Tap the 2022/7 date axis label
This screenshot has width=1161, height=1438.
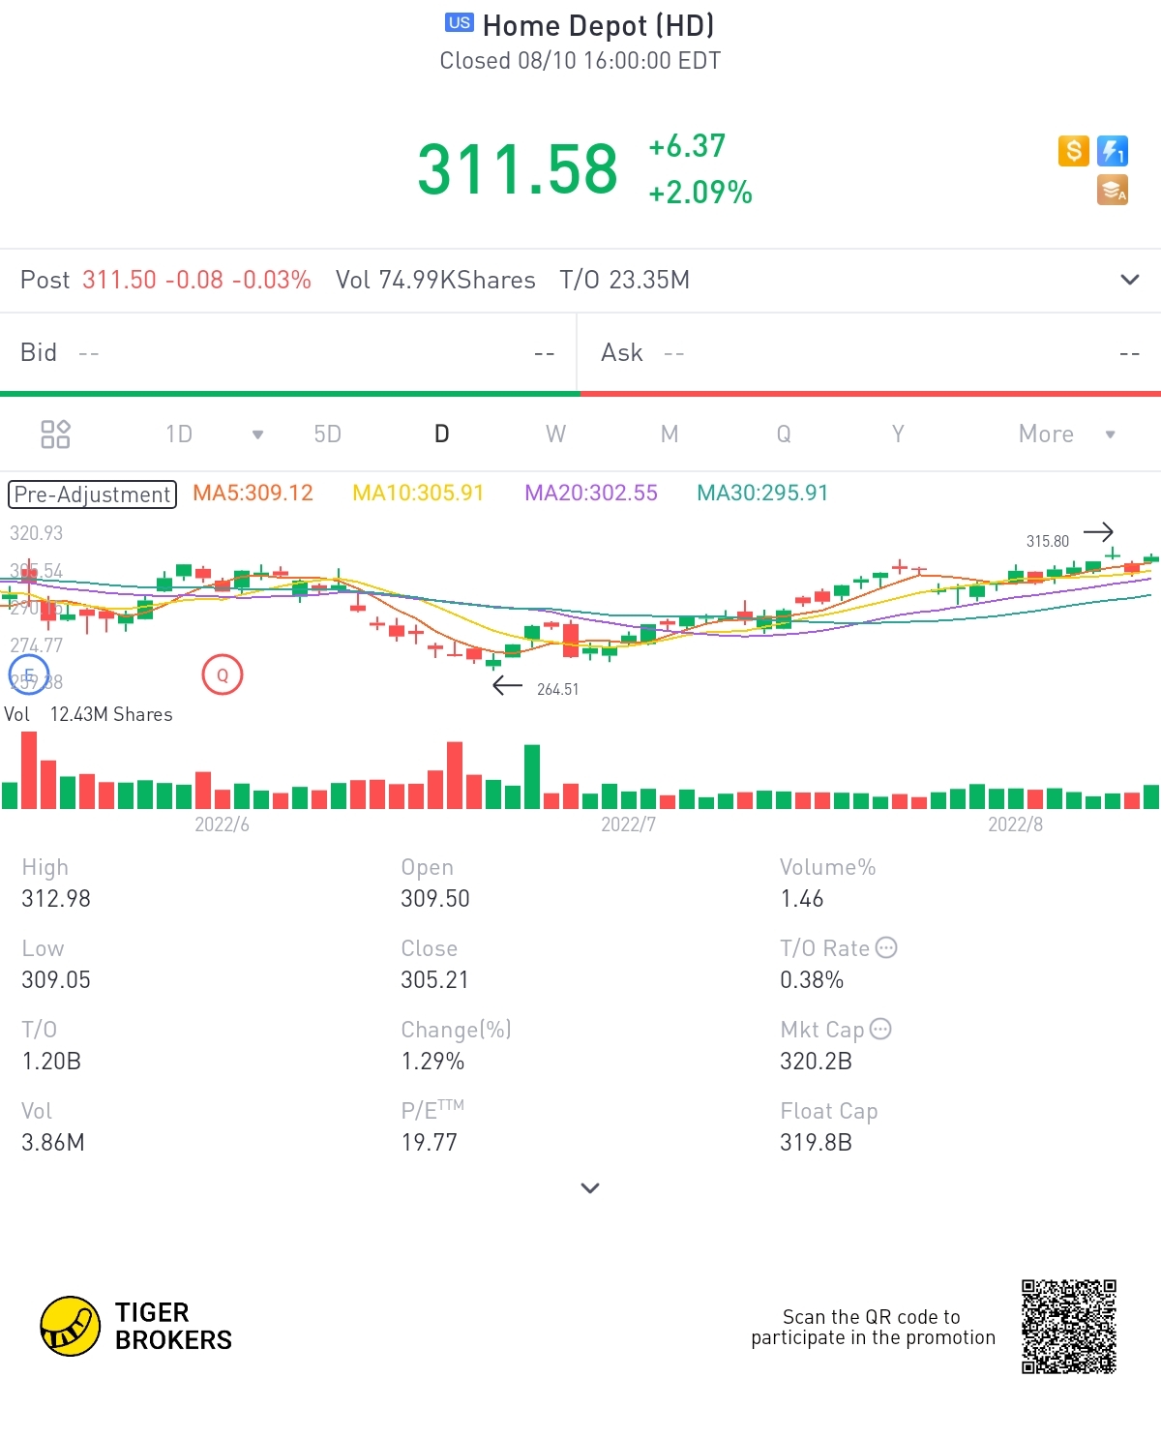click(628, 824)
